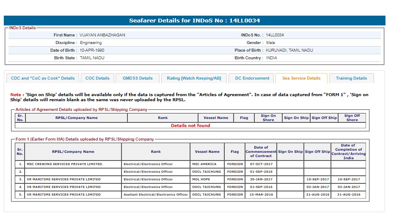Select the 07-OCT-2017 commencement date cell
This screenshot has height=221, width=399.
[x=261, y=164]
